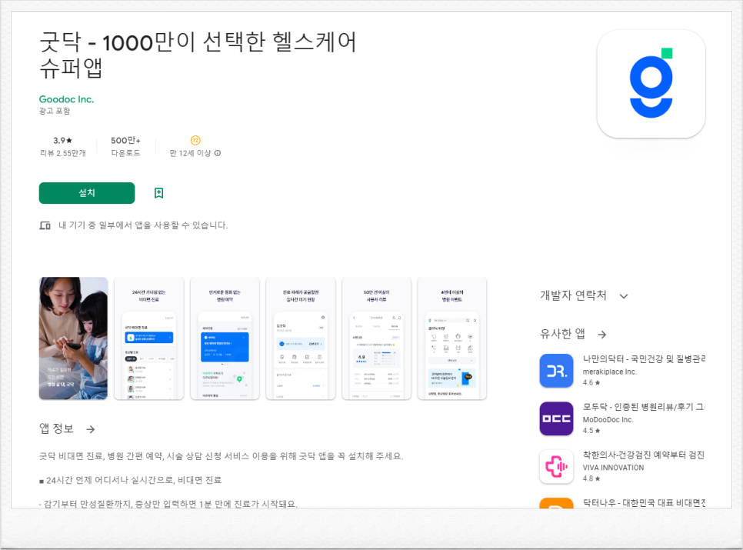Open Goodoc Inc. developer link
This screenshot has height=550, width=743.
(66, 99)
